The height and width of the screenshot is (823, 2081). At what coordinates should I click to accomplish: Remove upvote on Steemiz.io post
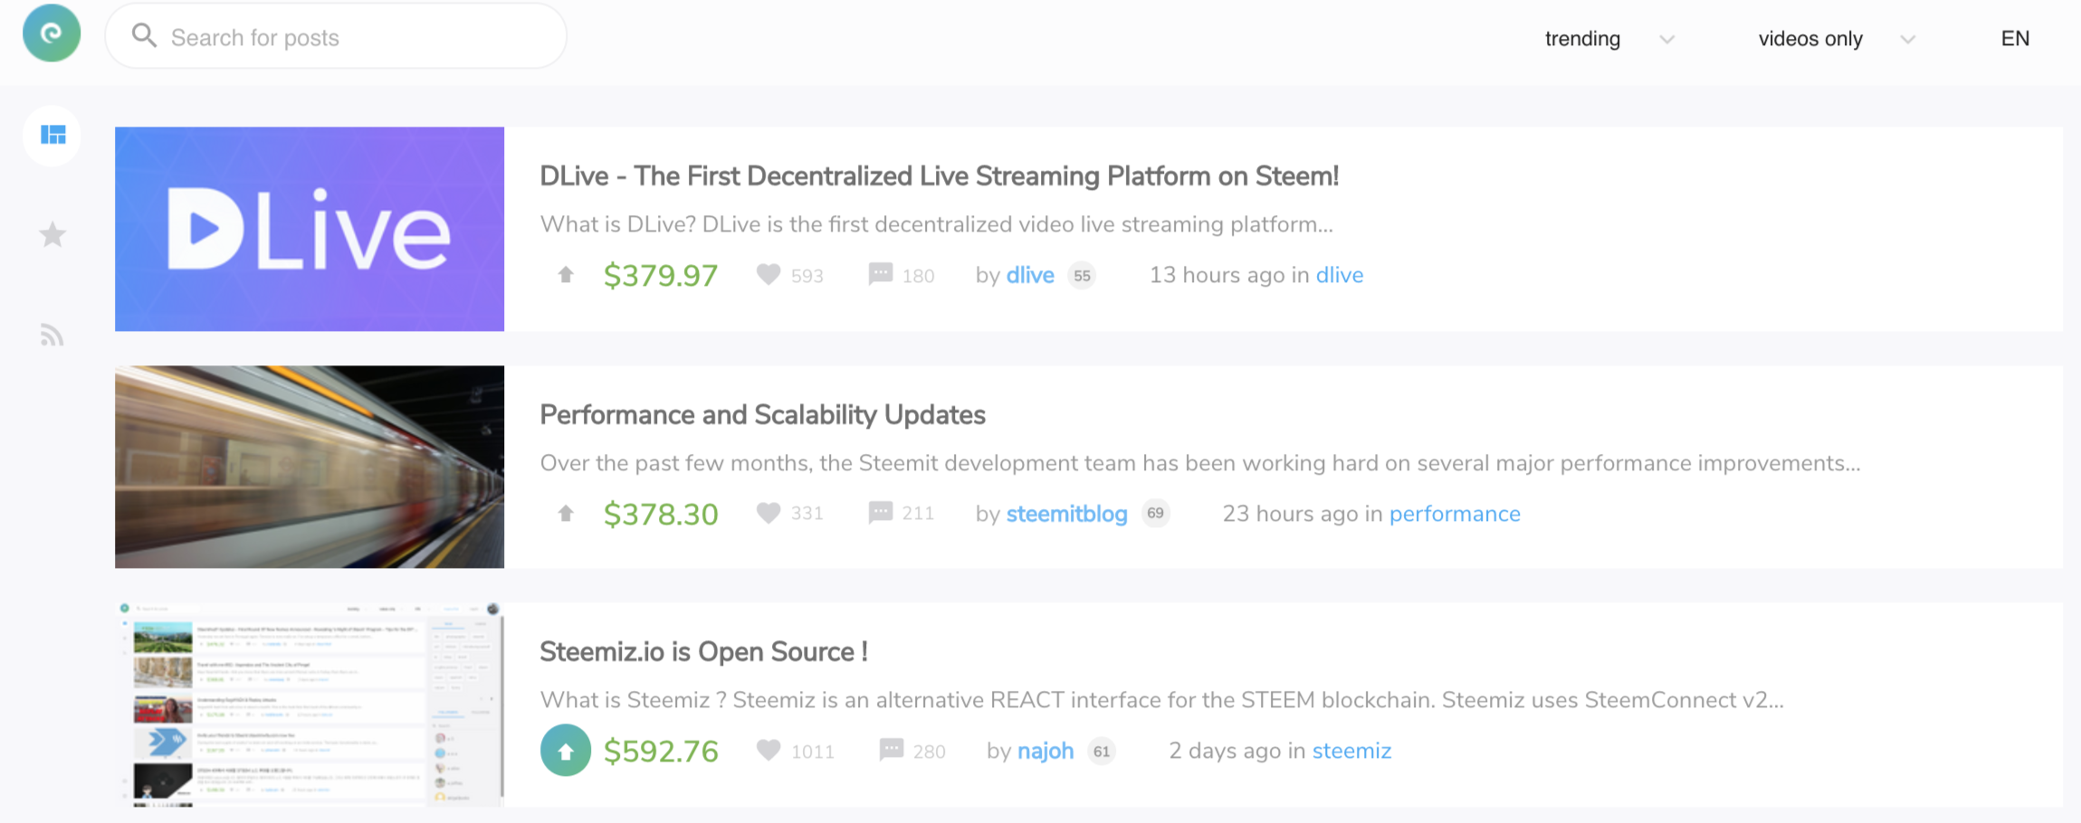566,751
